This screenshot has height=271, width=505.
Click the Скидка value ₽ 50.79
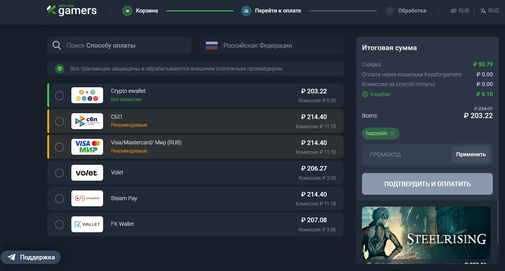tap(483, 64)
